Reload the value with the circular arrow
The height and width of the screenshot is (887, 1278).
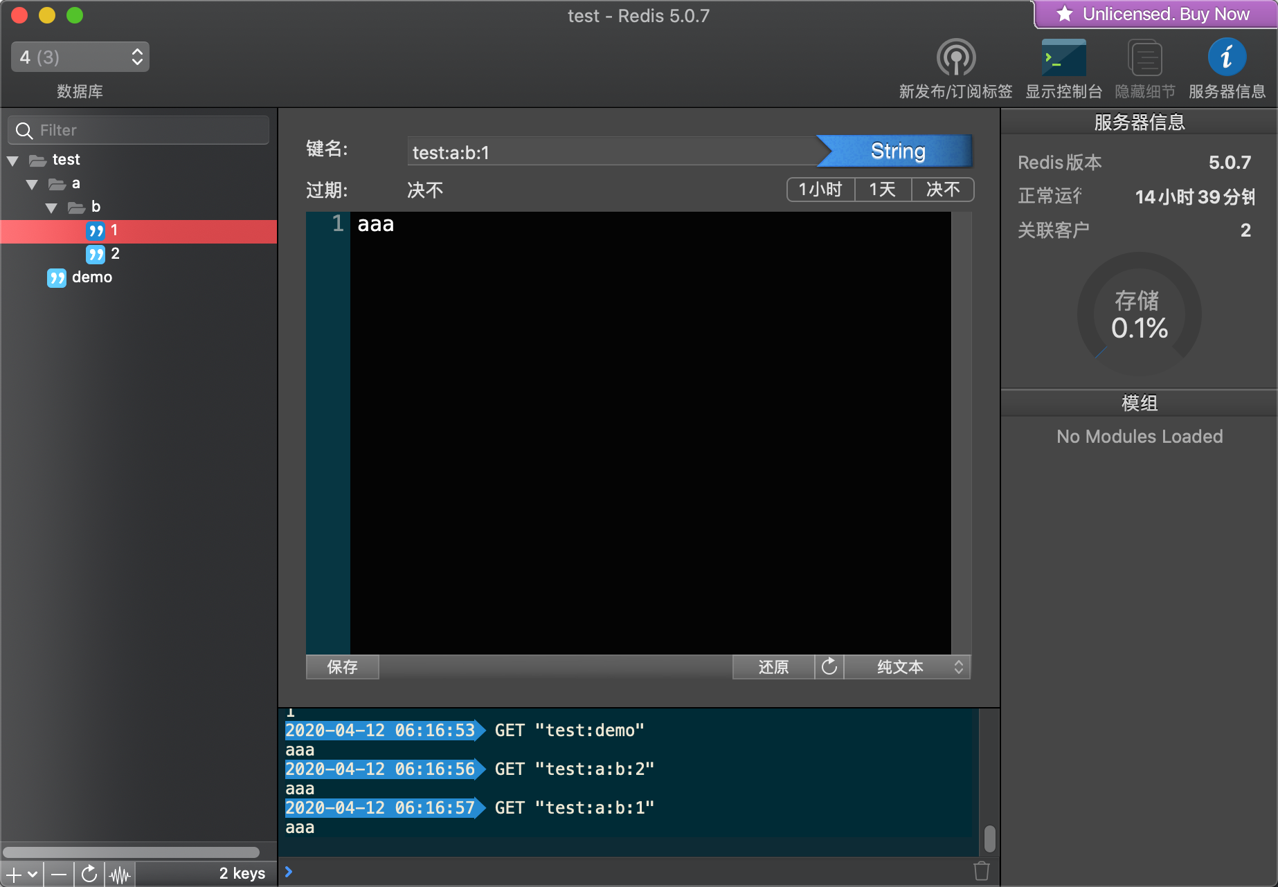[x=829, y=667]
